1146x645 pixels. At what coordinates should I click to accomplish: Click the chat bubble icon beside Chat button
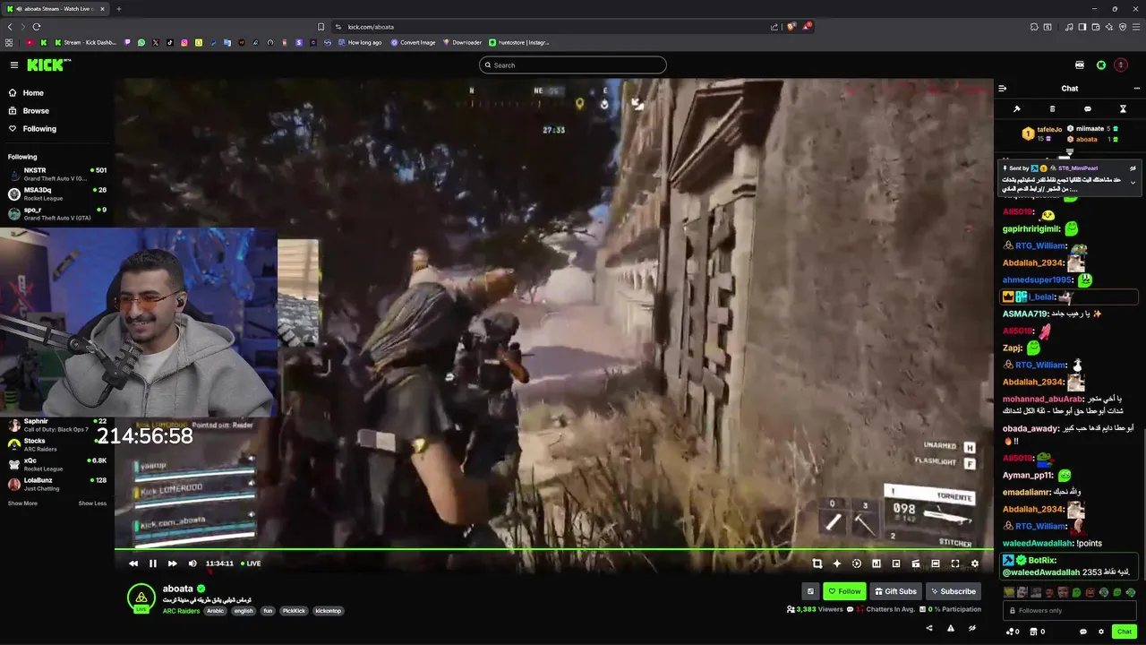click(x=1082, y=632)
